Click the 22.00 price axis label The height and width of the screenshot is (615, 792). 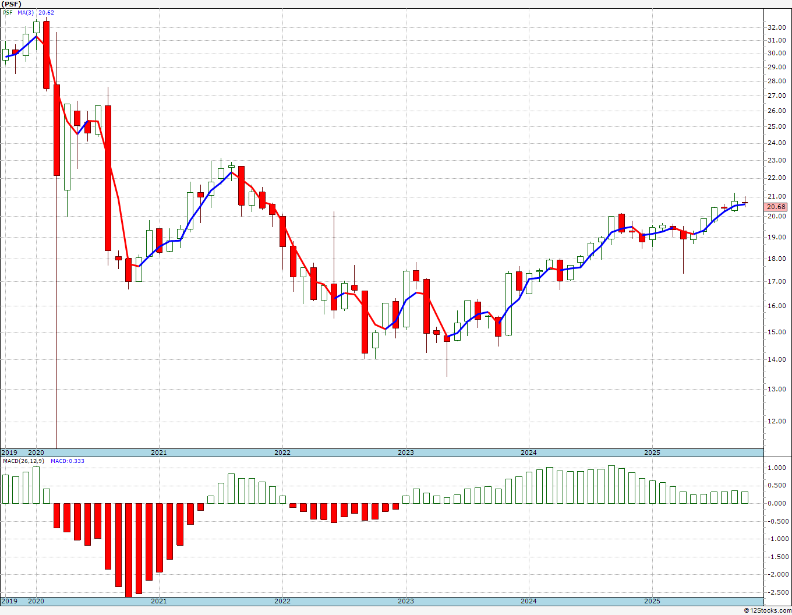click(x=776, y=178)
